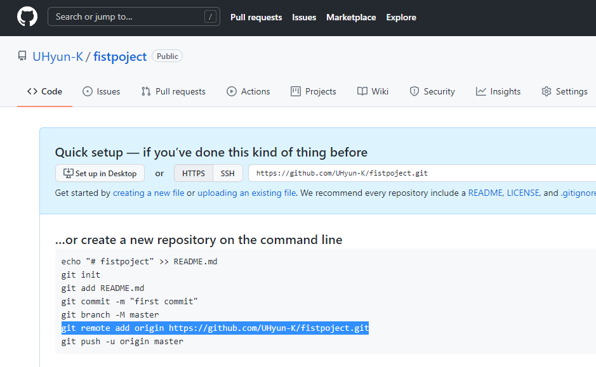
Task: Open the README recommendation link
Action: pyautogui.click(x=486, y=193)
